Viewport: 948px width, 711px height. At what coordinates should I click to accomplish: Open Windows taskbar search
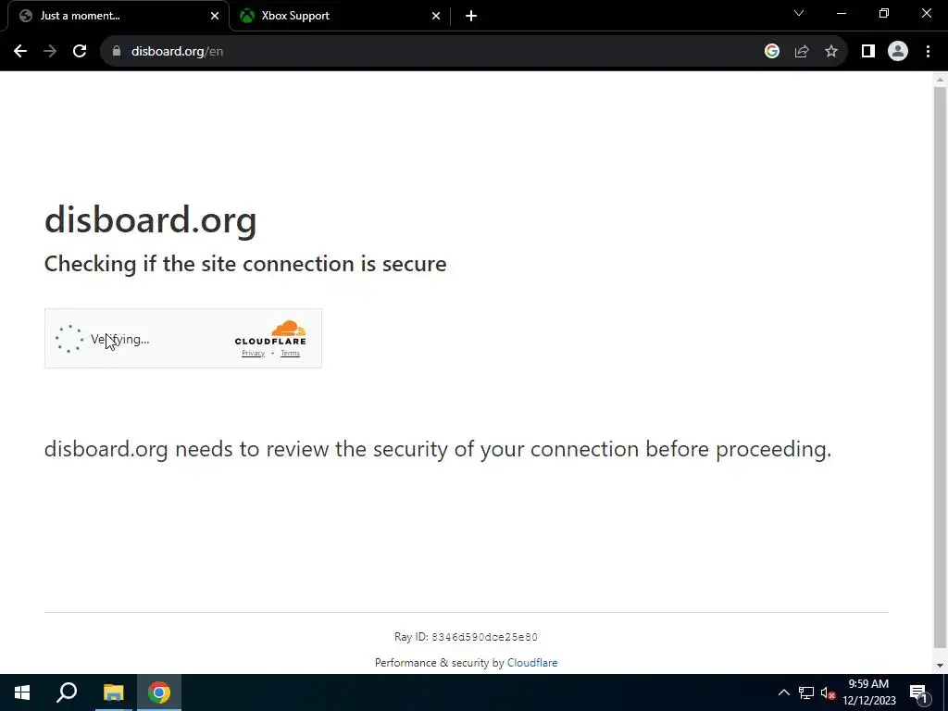pyautogui.click(x=67, y=692)
